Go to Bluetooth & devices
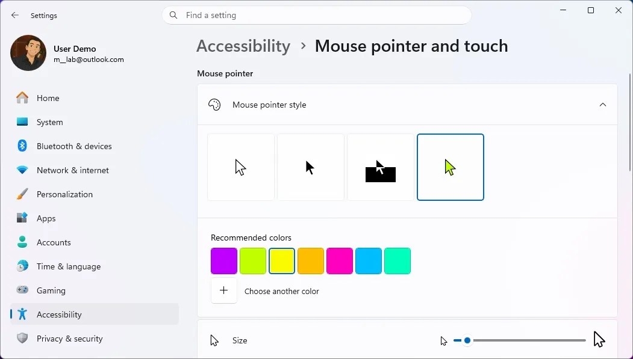This screenshot has height=359, width=633. [95, 146]
